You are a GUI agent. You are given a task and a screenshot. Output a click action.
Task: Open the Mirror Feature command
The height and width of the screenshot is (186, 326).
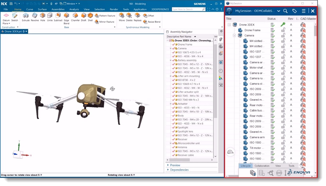[x=105, y=22]
